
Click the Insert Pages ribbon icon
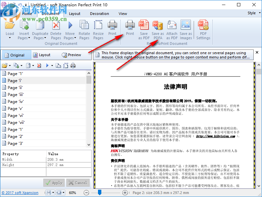24,25
